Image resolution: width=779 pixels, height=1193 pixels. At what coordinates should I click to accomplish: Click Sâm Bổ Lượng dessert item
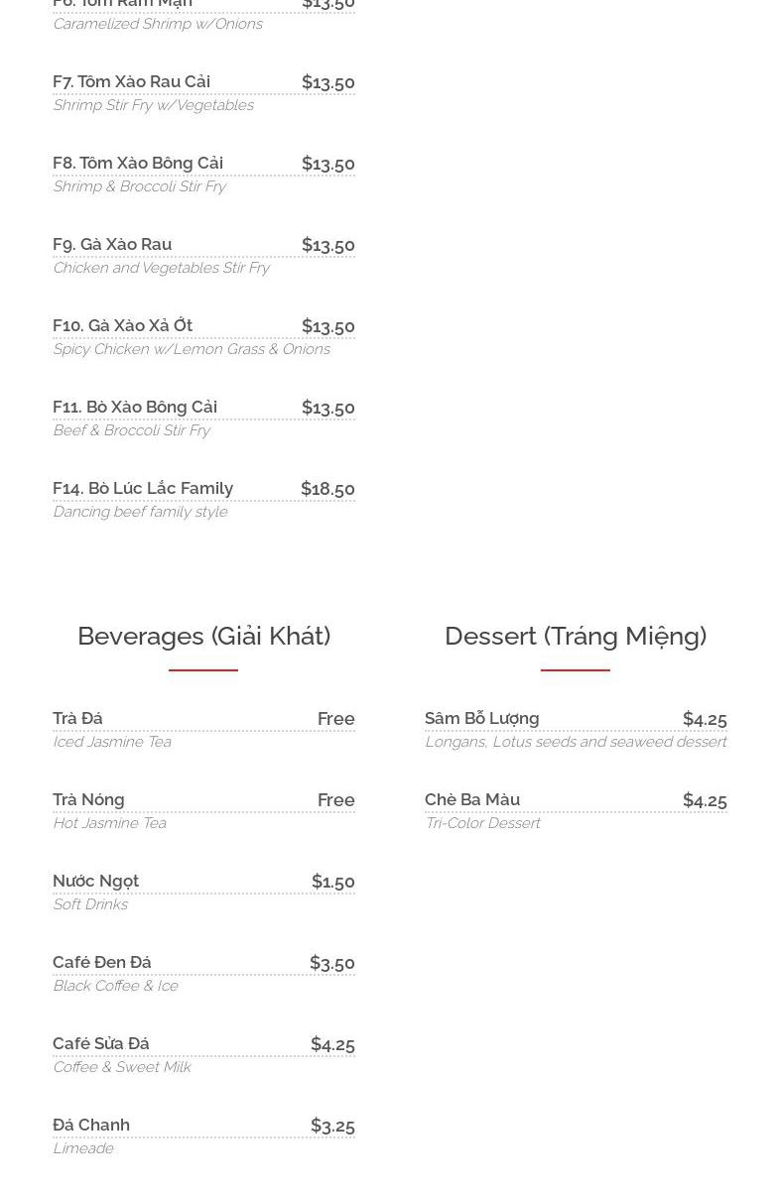481,718
